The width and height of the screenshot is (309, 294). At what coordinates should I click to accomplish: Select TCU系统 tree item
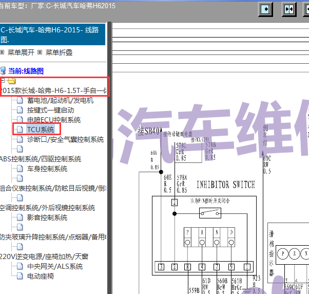(x=41, y=130)
